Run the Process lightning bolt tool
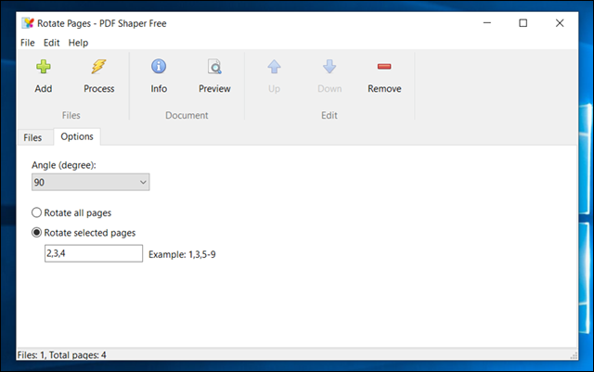The image size is (594, 372). point(98,67)
